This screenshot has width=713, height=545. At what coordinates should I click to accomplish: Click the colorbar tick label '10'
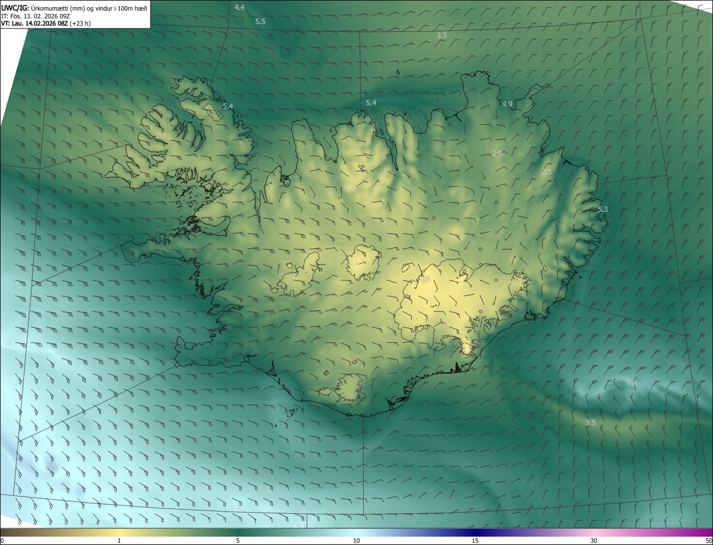(x=356, y=541)
